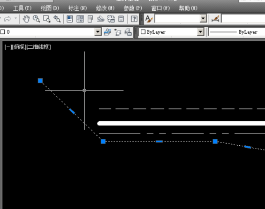Screen dimensions: 265x209
Task: Click the [俯视] view control label
Action: point(19,47)
